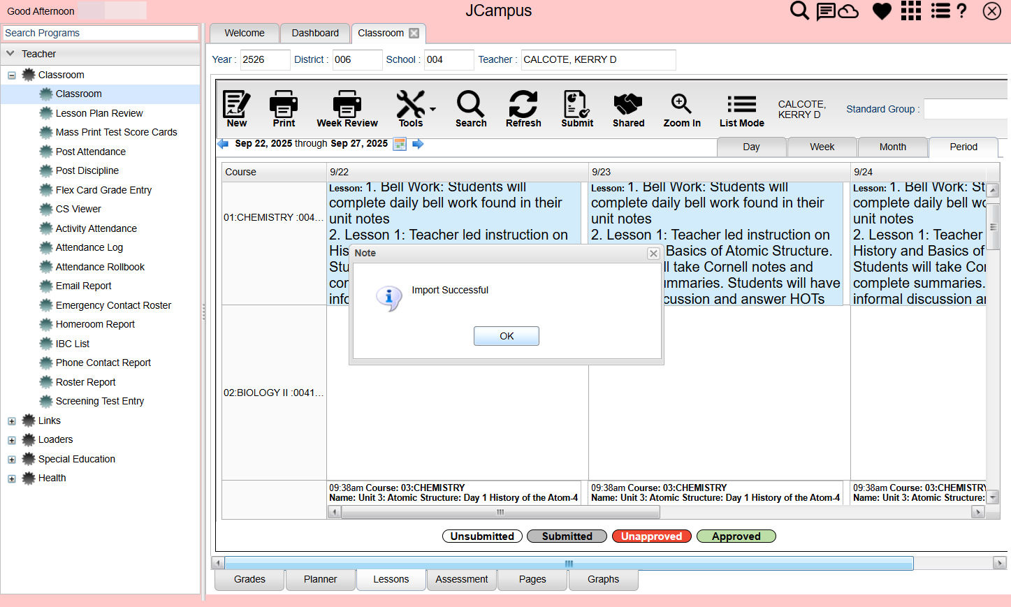Viewport: 1011px width, 607px height.
Task: Submit lesson plans icon
Action: tap(577, 108)
